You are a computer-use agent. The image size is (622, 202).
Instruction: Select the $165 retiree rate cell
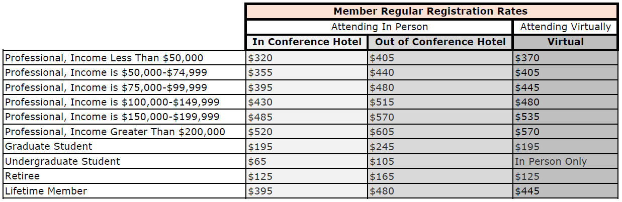[440, 176]
